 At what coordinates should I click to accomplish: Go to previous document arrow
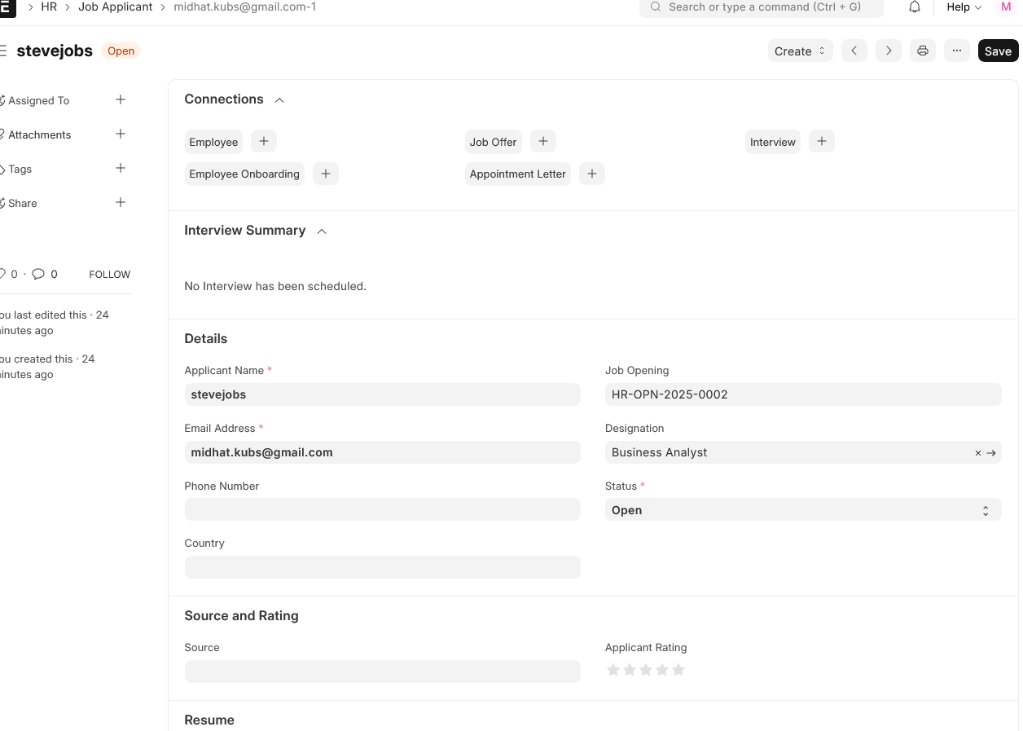854,51
